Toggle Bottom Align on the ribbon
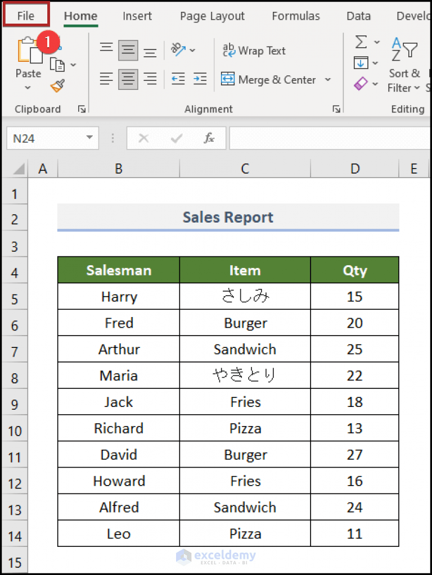The width and height of the screenshot is (432, 575). coord(150,51)
